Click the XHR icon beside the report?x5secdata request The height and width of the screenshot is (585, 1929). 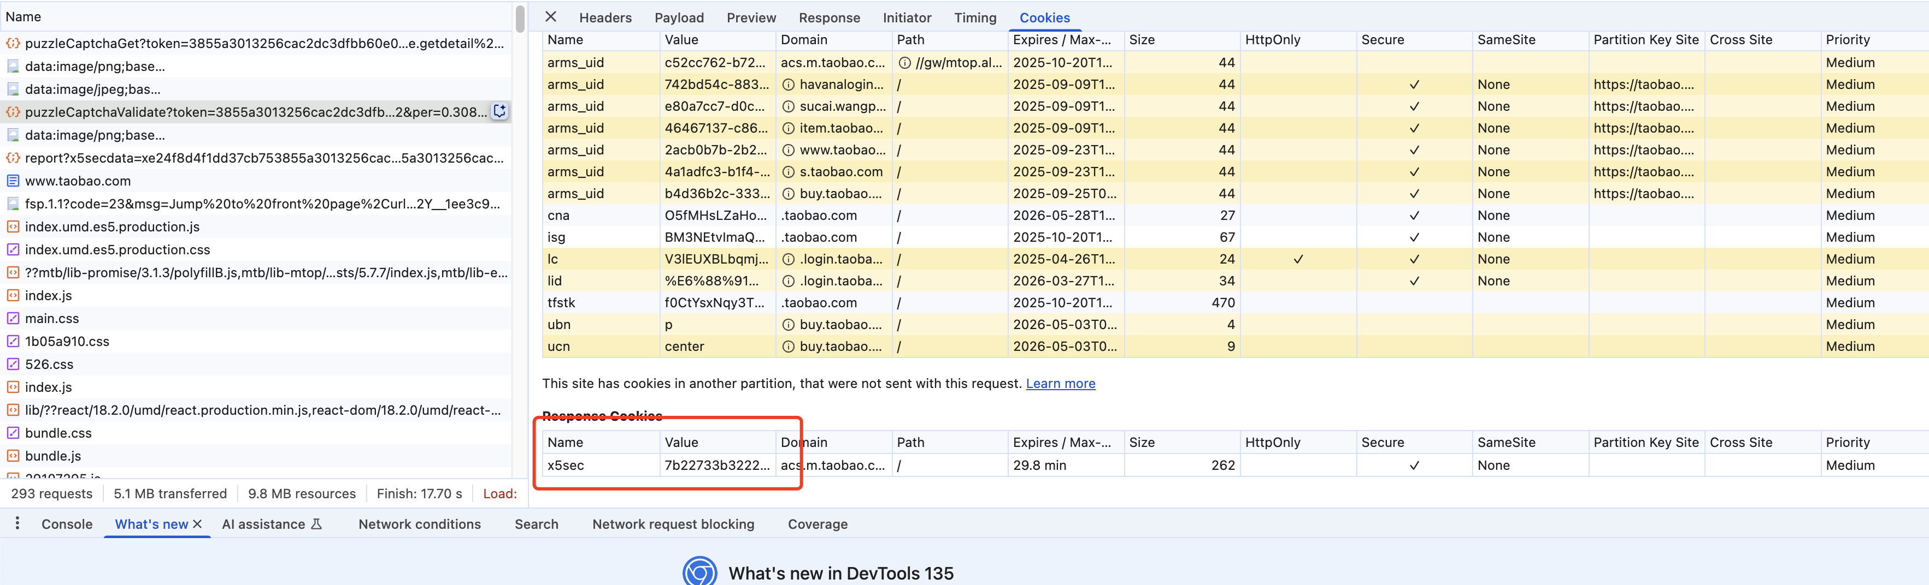13,158
